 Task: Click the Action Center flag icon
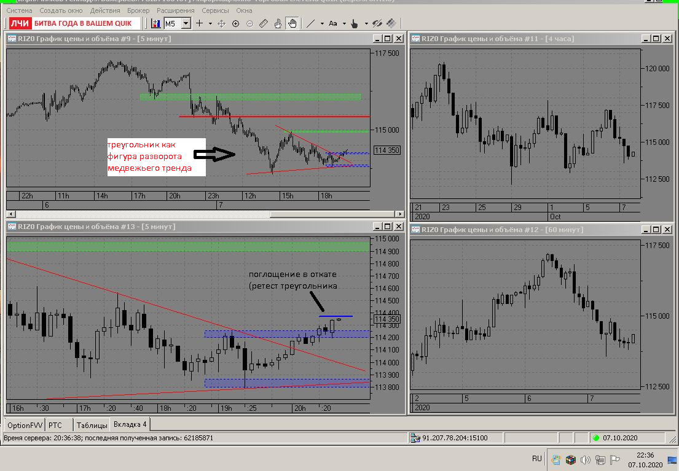[x=615, y=460]
